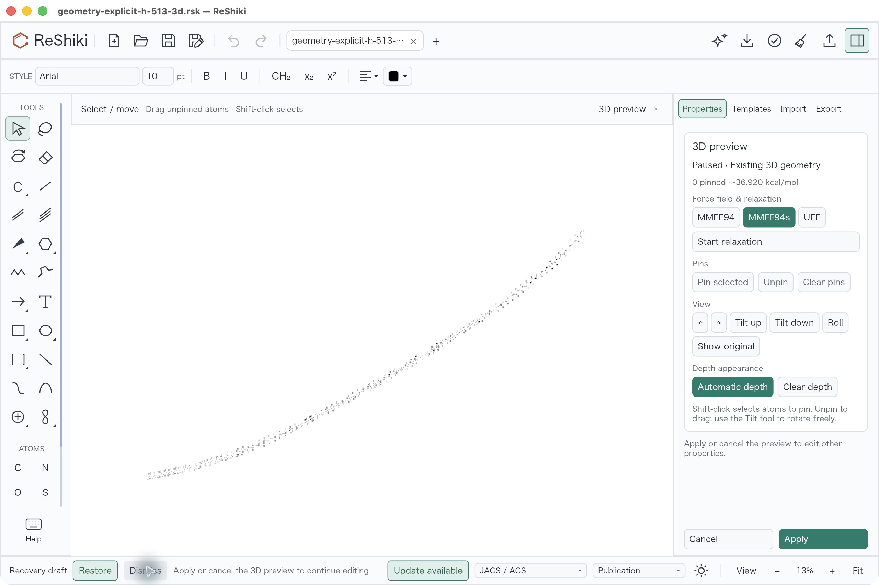
Task: Choose the charge plus tool
Action: pos(18,417)
